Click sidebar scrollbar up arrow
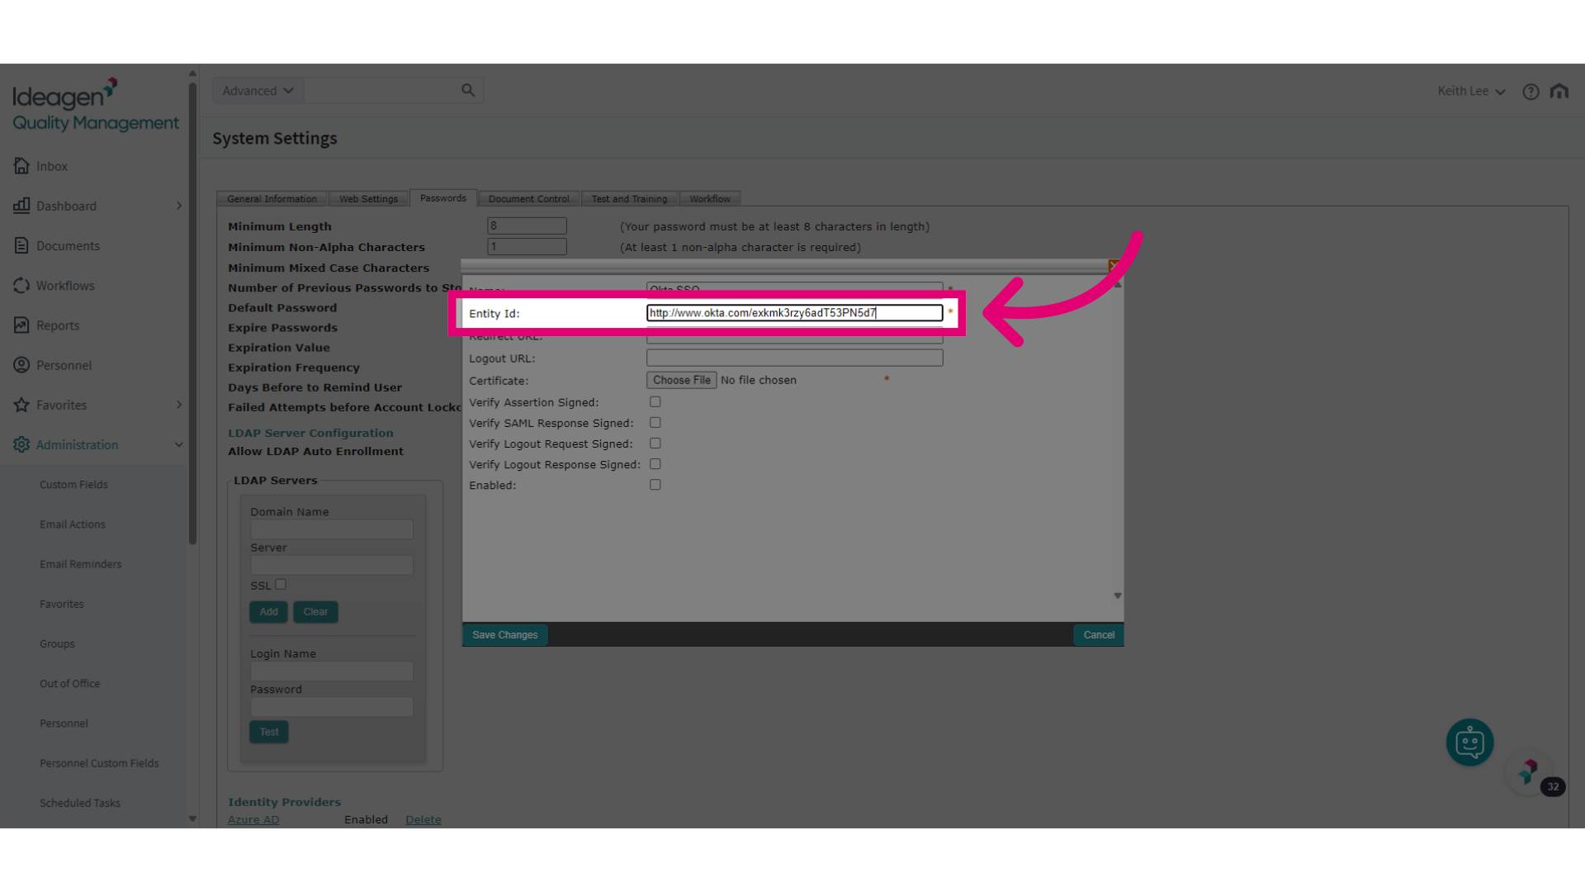Screen dimensions: 1585x892 (192, 73)
